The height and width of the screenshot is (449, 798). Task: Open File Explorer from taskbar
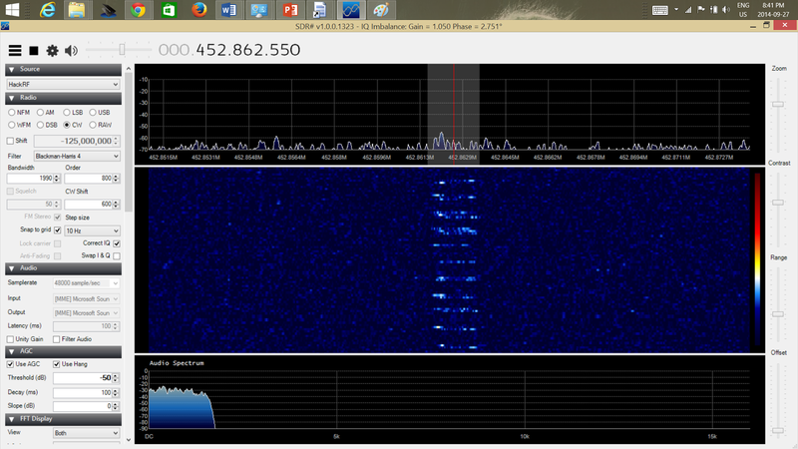point(77,10)
